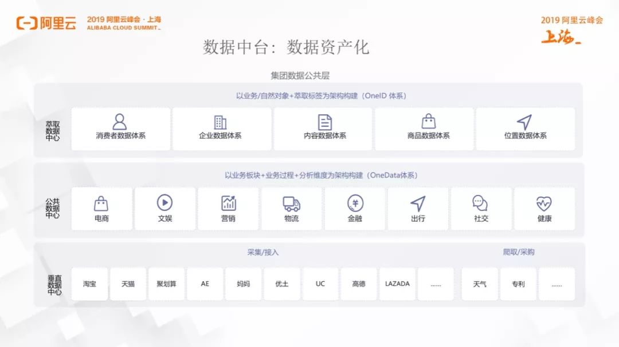
Task: Click the 健康 label
Action: (544, 218)
